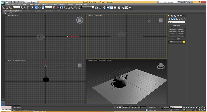Choose the Rectangular Selection Region tool
The width and height of the screenshot is (207, 112).
point(28,8)
